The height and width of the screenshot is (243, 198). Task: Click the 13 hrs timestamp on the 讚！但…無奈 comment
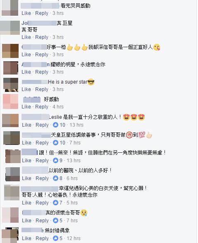pos(74,160)
